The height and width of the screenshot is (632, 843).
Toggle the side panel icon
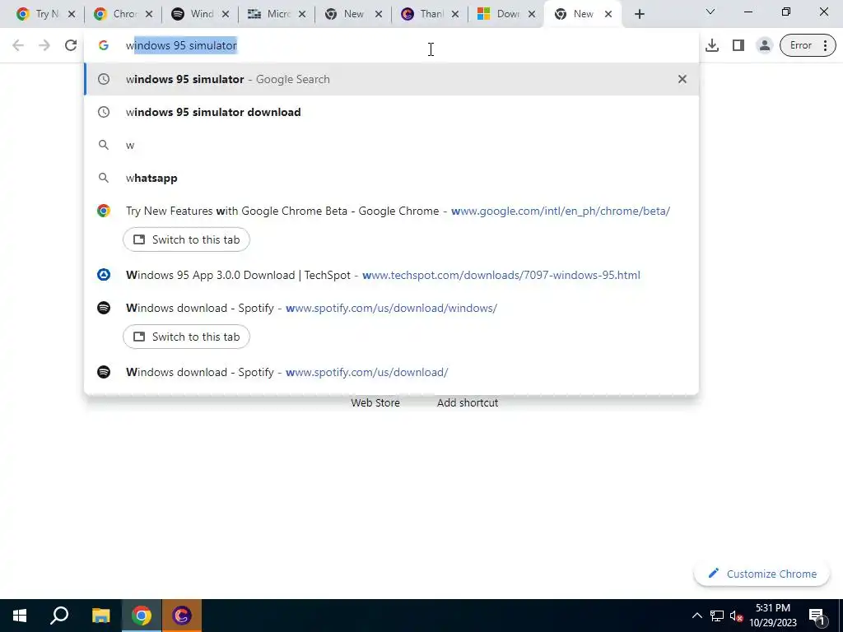738,46
